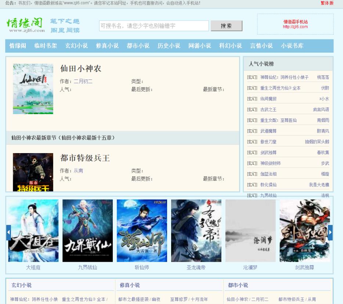The image size is (343, 304).
Task: Open 古武之王 in ranking list
Action: (268, 109)
